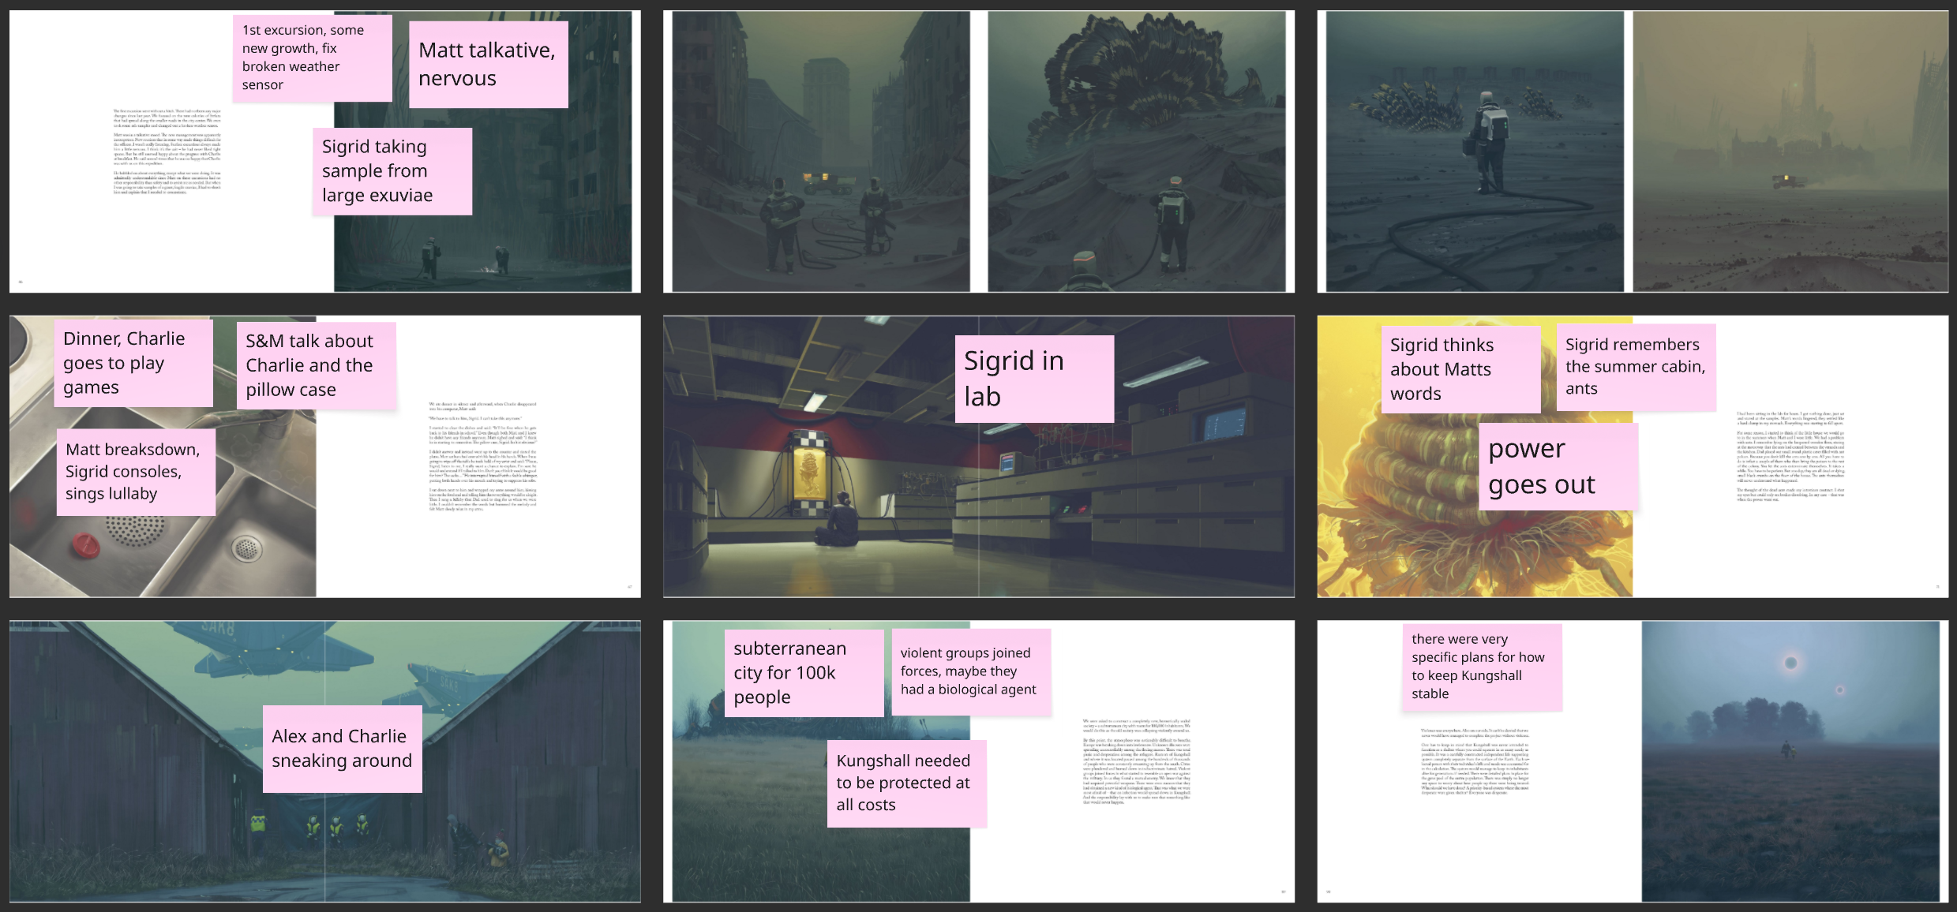Click the 'Matt talkative, nervous' note
Viewport: 1957px width, 912px height.
point(487,65)
